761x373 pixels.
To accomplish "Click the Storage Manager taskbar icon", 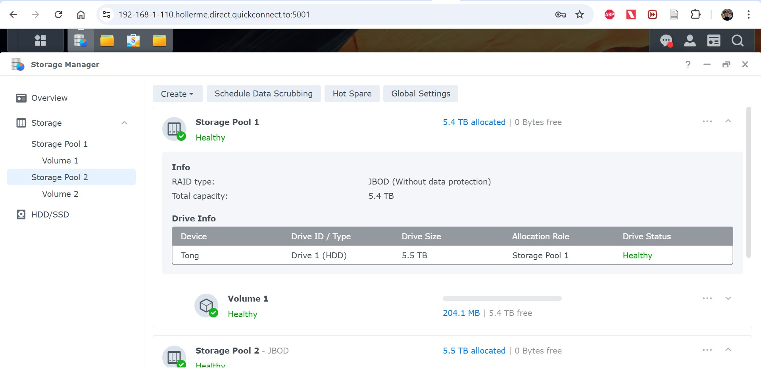I will pyautogui.click(x=81, y=40).
